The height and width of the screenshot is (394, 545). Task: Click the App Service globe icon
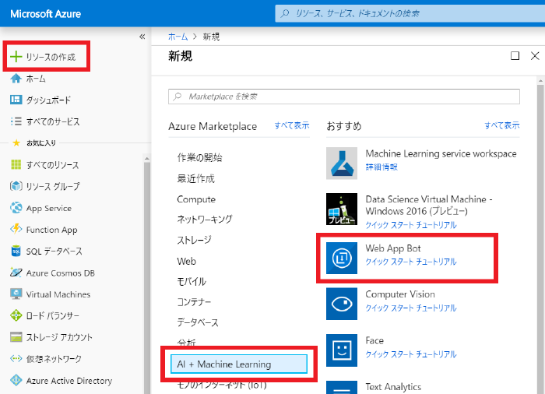[16, 208]
